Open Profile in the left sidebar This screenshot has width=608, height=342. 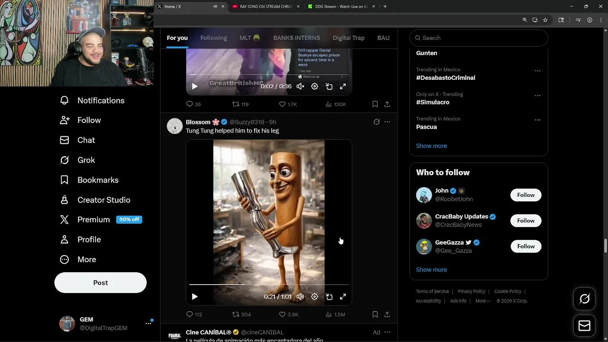pos(80,239)
